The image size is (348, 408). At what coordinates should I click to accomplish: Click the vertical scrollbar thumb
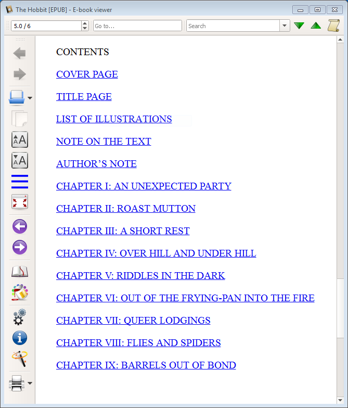point(340,308)
